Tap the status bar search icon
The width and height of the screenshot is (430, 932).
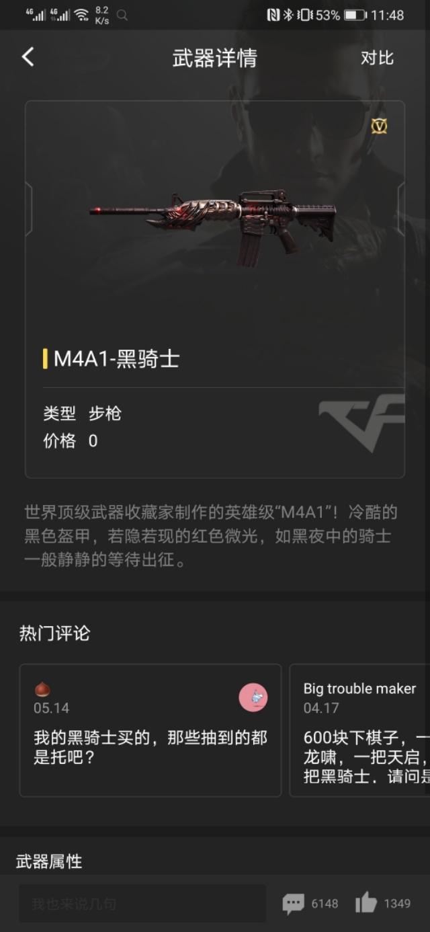point(122,15)
